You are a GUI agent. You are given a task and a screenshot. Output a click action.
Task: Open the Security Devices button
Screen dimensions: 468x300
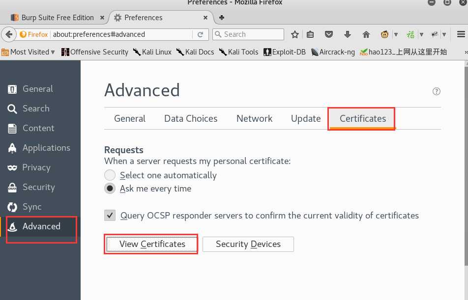[248, 244]
